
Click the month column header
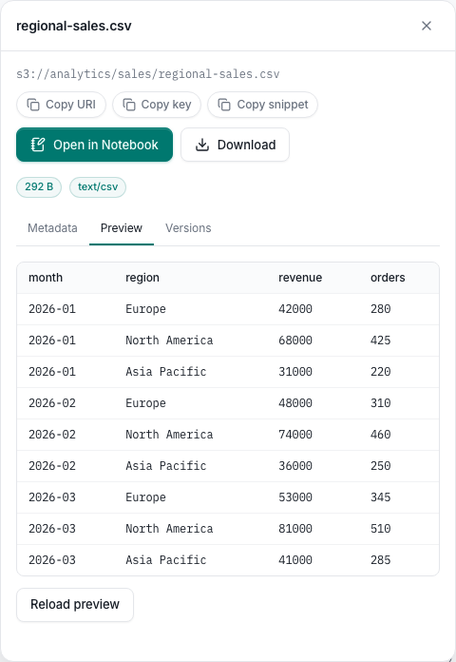coord(46,278)
